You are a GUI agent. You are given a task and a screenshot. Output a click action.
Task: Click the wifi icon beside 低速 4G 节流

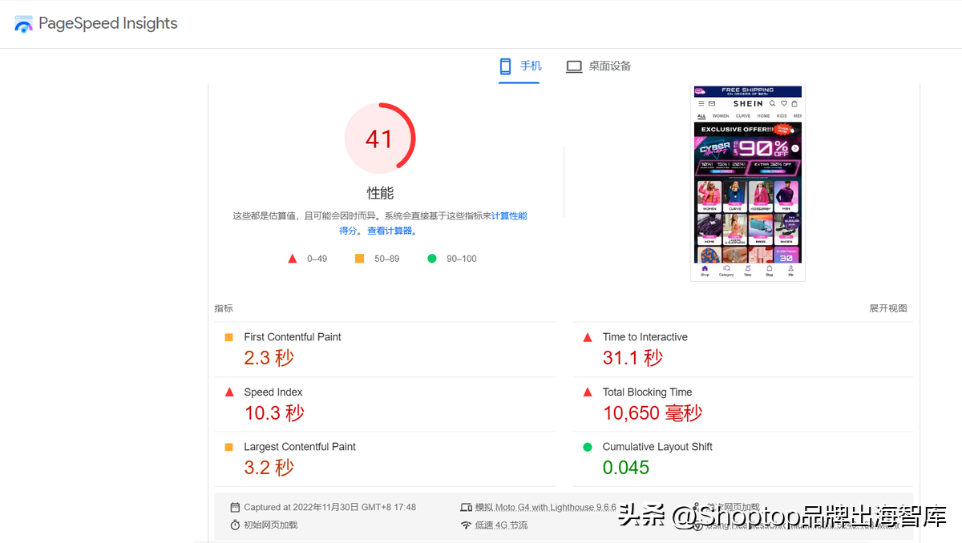point(466,525)
